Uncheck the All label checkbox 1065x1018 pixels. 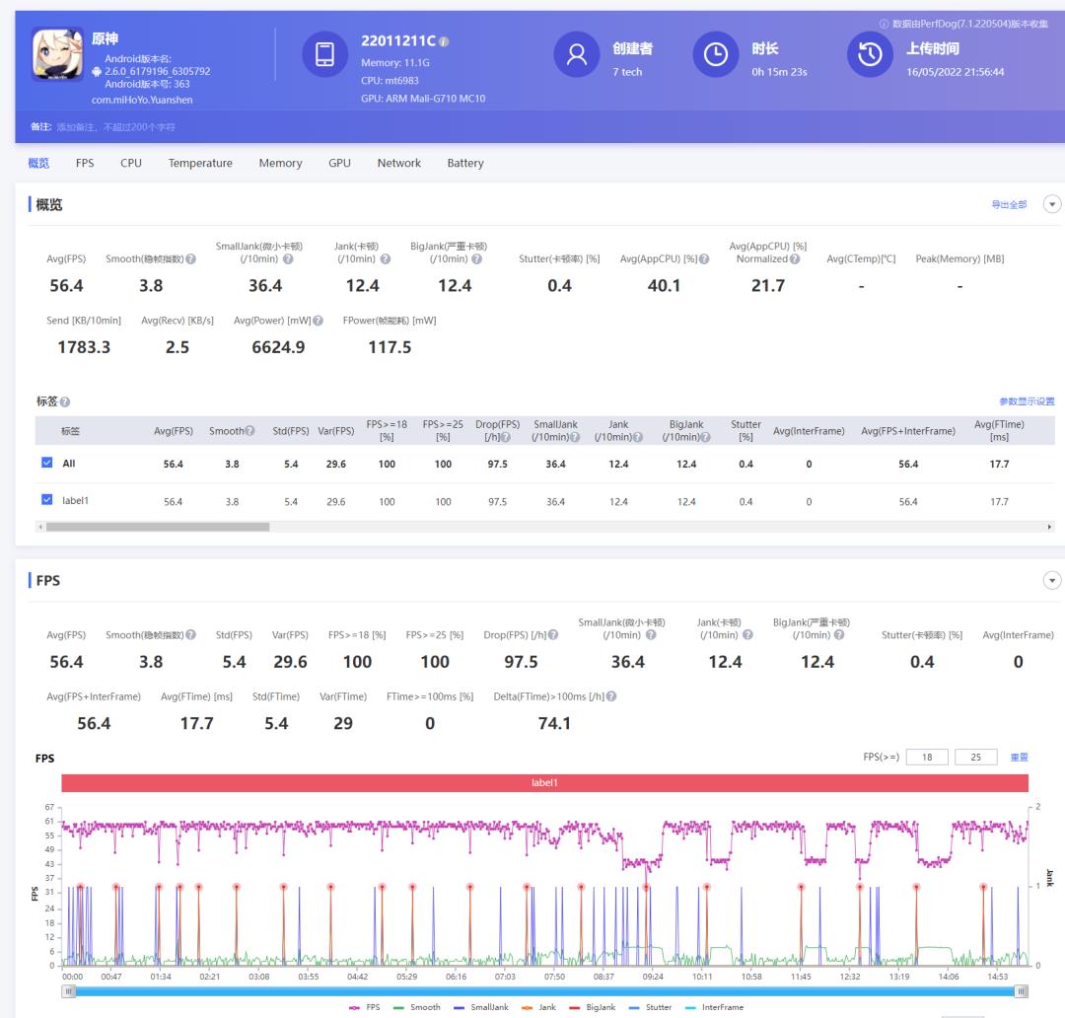coord(47,463)
